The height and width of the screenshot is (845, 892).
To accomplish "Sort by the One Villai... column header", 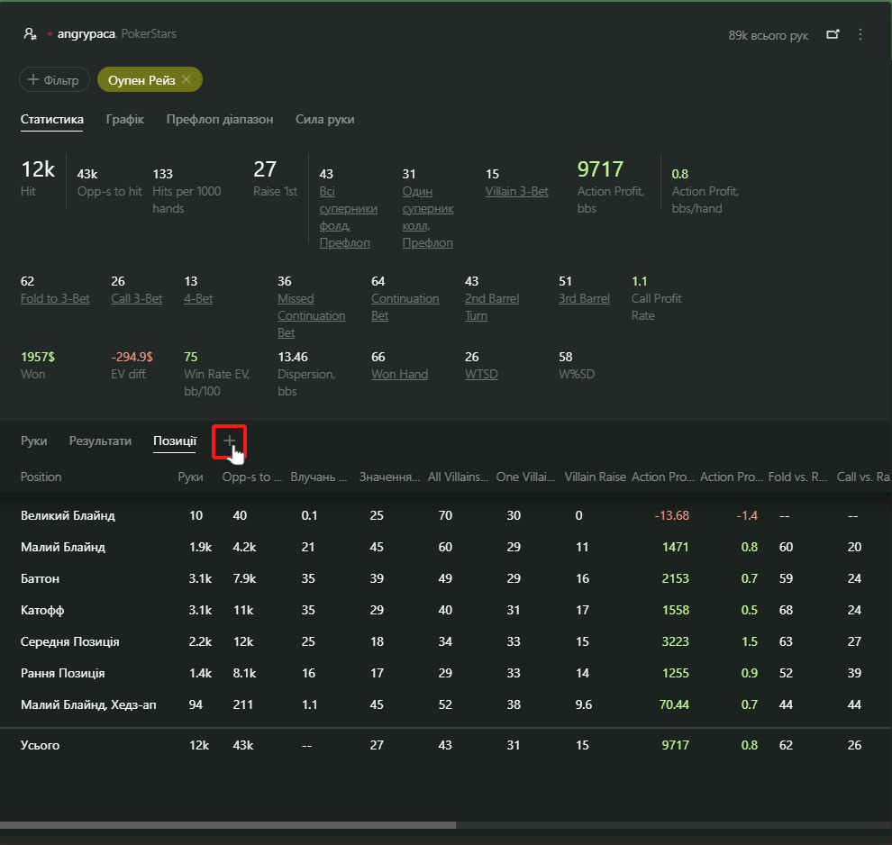I will [x=525, y=477].
